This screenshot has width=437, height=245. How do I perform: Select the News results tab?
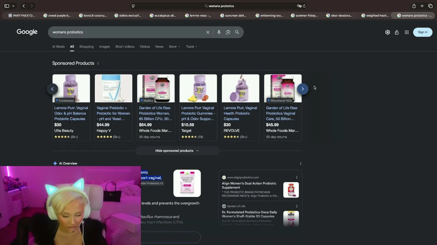point(159,47)
